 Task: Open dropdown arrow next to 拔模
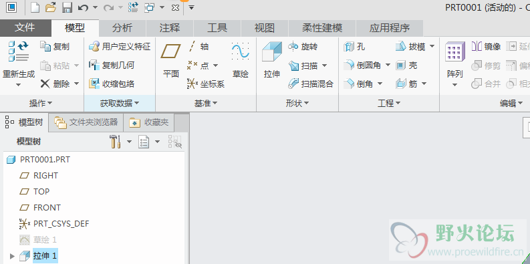[432, 46]
